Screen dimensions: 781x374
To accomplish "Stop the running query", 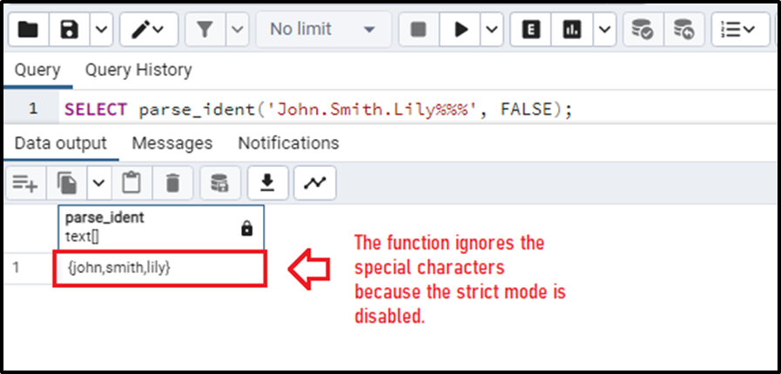I will click(x=419, y=30).
